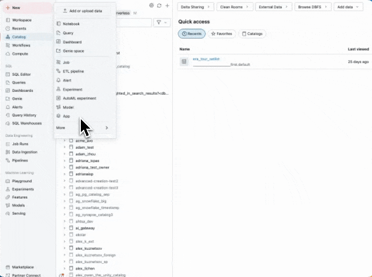Select the Favorites quick access filter

coord(222,33)
